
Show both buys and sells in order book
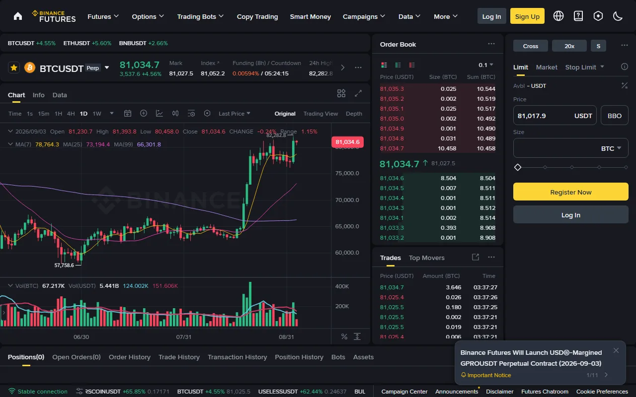pyautogui.click(x=384, y=65)
